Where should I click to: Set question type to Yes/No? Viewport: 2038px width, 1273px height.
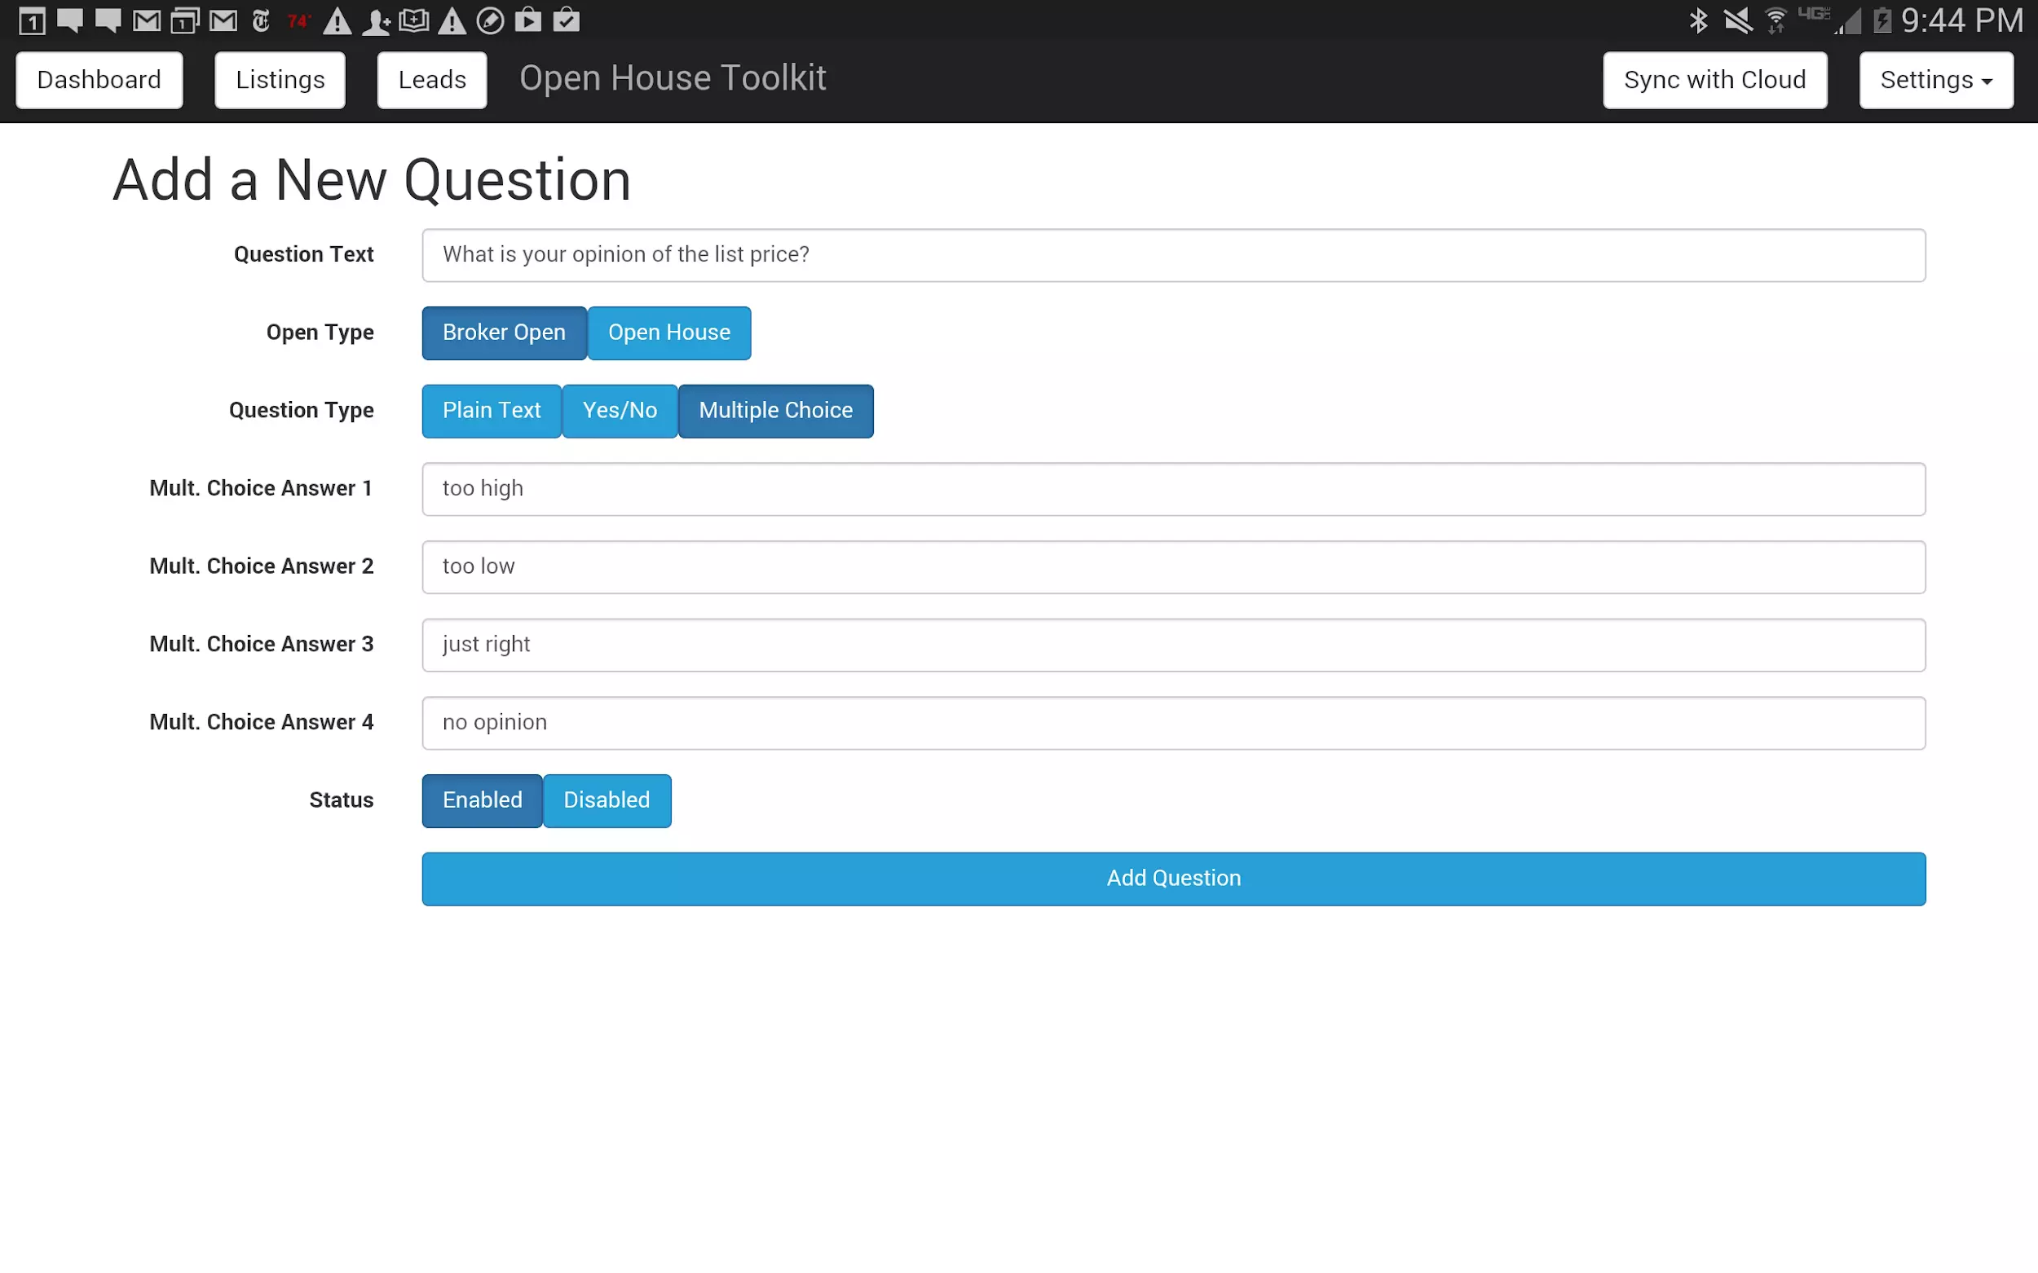[x=619, y=411]
